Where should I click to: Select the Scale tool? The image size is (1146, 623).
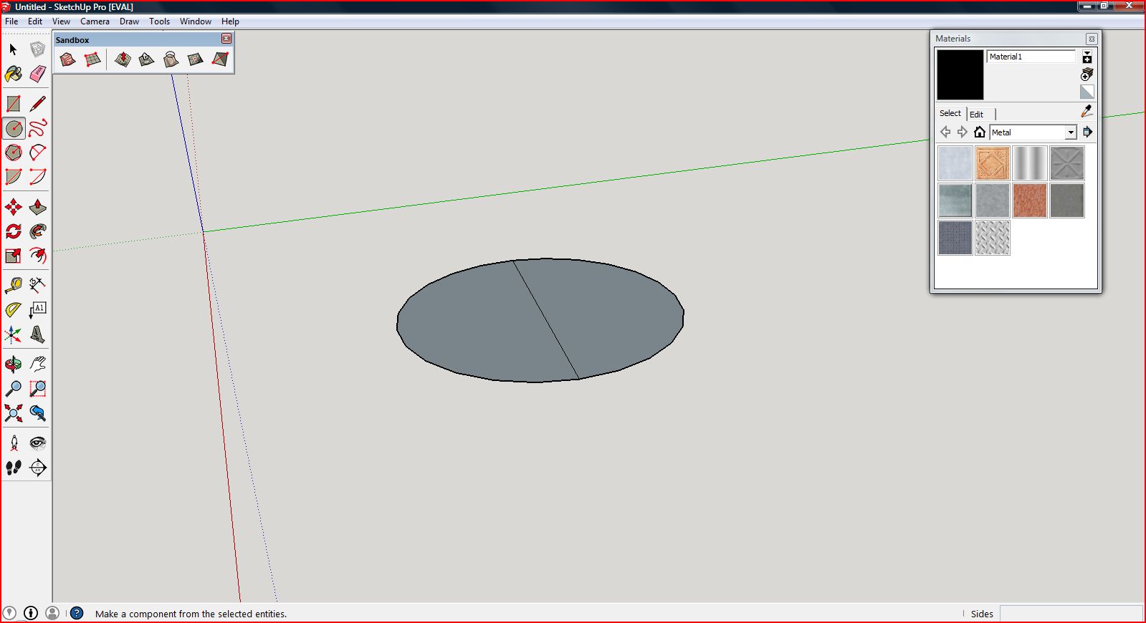pos(13,256)
